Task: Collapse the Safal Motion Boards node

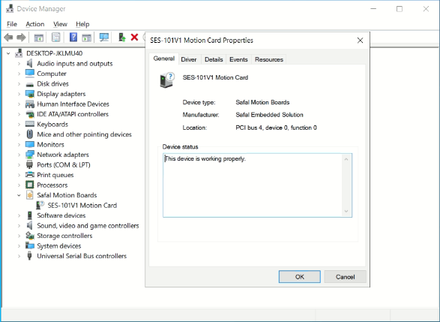Action: pos(19,195)
